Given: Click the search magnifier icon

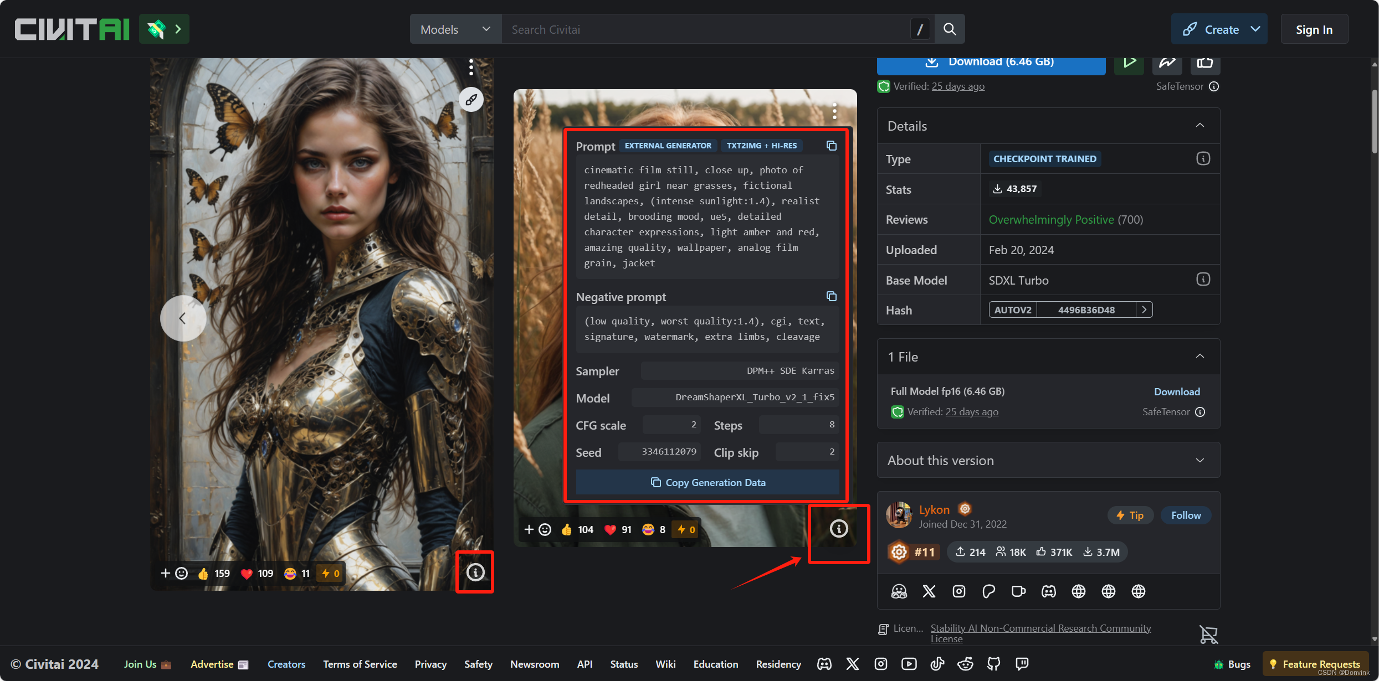Looking at the screenshot, I should (x=950, y=29).
